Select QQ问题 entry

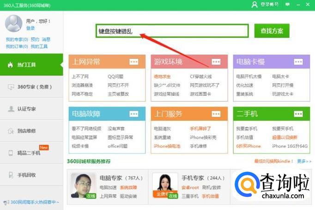(115, 76)
